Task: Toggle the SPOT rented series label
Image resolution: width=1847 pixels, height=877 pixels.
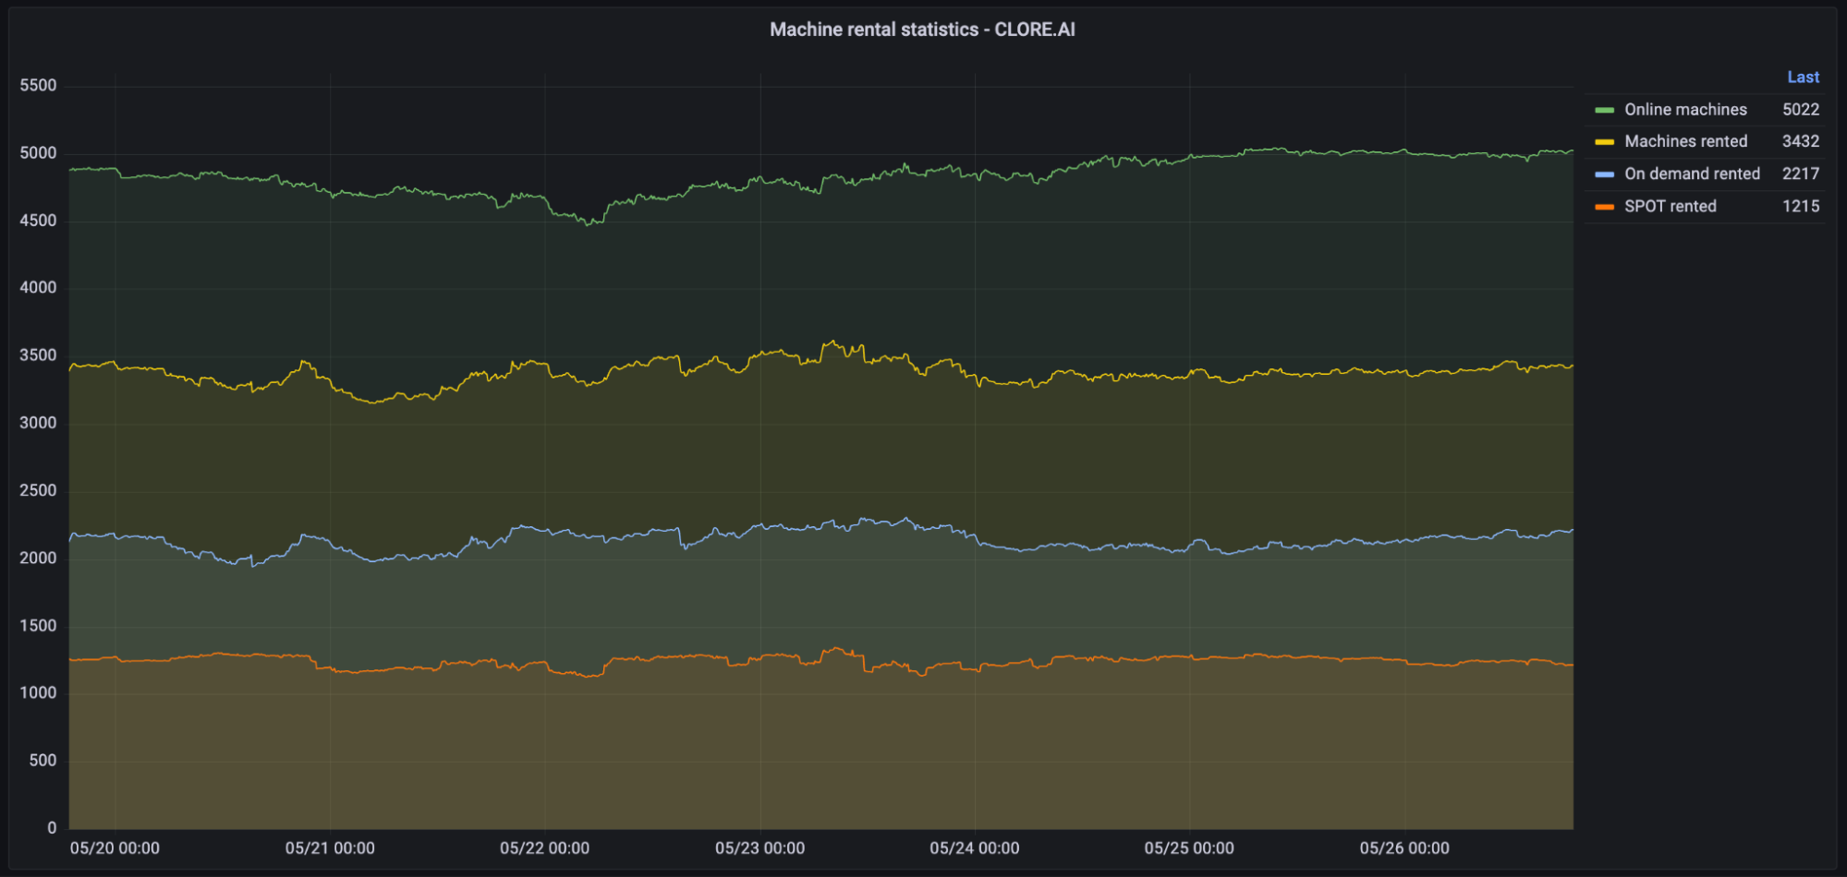Action: click(x=1670, y=206)
